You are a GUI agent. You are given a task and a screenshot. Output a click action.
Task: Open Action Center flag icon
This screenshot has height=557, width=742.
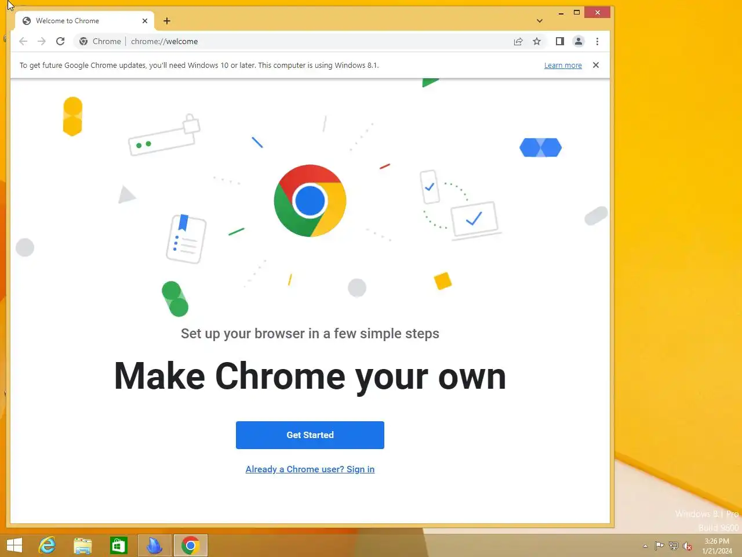coord(659,545)
